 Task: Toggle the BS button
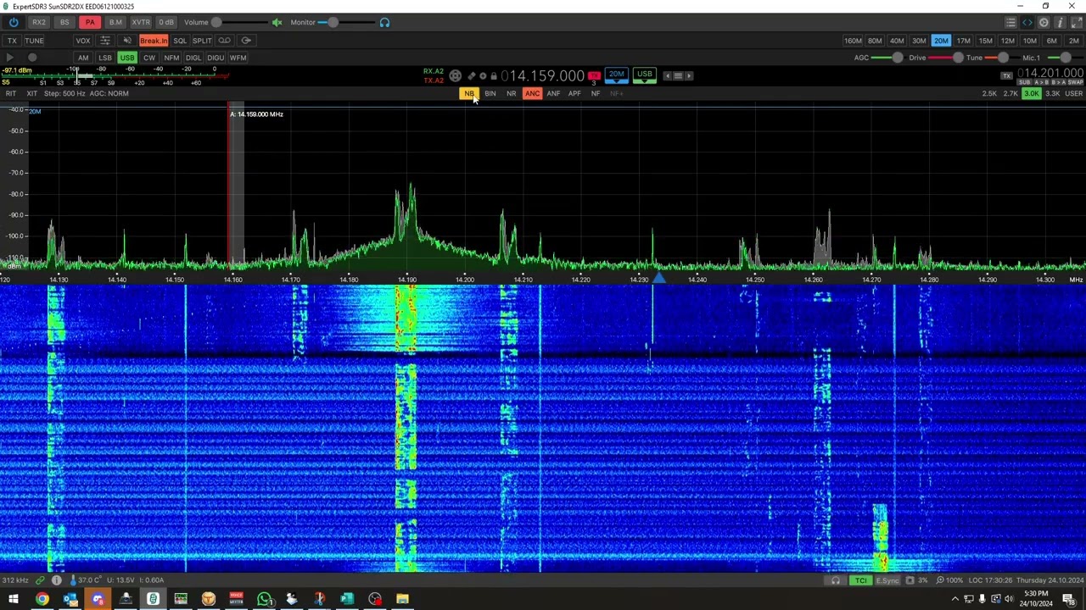coord(64,22)
